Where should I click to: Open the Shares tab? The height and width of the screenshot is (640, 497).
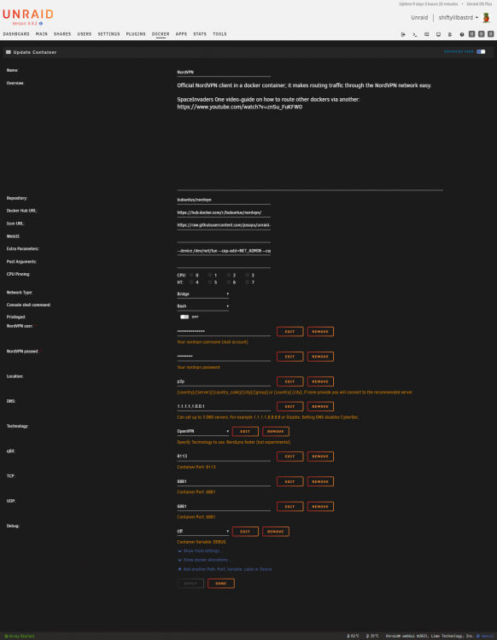62,34
